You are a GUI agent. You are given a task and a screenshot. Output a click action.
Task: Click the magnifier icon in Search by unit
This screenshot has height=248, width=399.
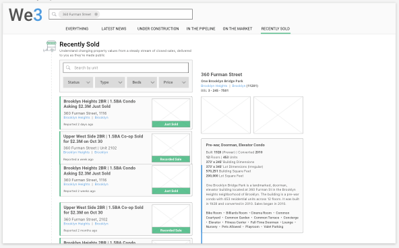point(68,67)
